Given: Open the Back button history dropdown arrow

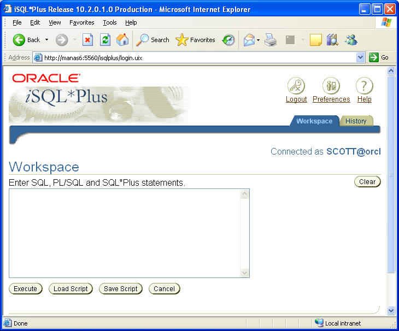Looking at the screenshot, I should [46, 40].
